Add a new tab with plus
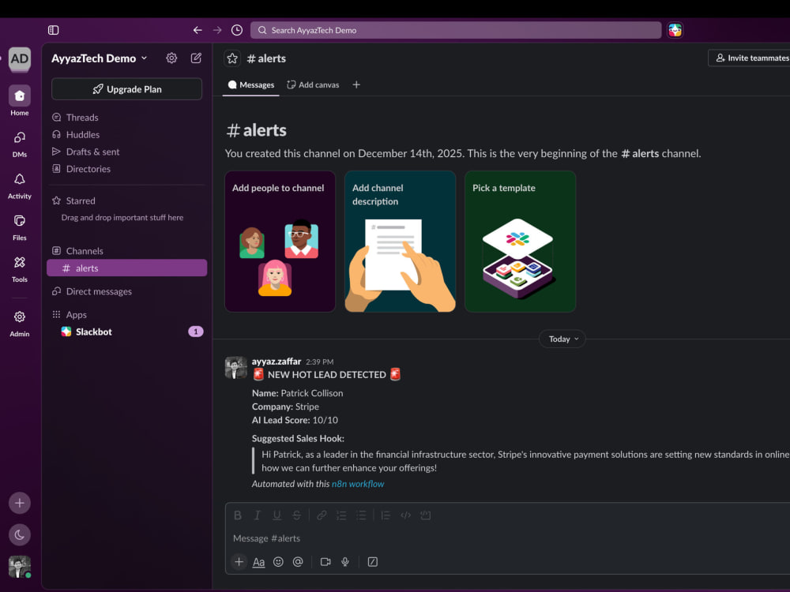This screenshot has height=592, width=790. (x=356, y=85)
